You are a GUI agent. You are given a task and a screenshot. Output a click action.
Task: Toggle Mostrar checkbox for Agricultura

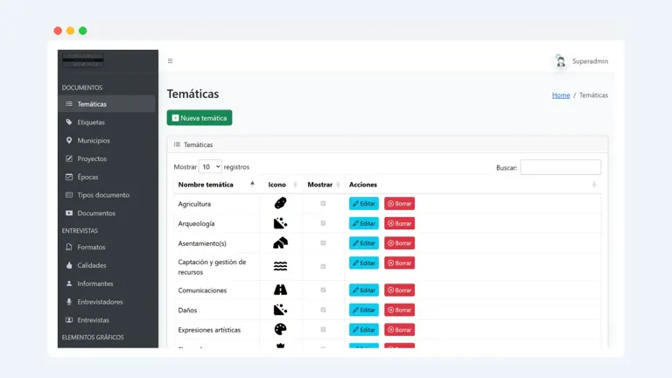click(323, 204)
